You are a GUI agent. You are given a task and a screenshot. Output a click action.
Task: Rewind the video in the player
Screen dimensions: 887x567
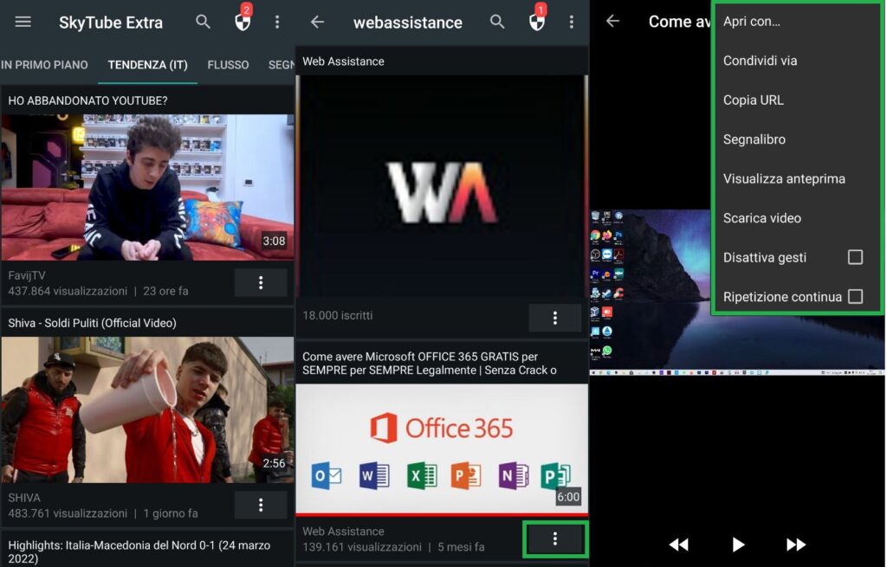click(679, 544)
